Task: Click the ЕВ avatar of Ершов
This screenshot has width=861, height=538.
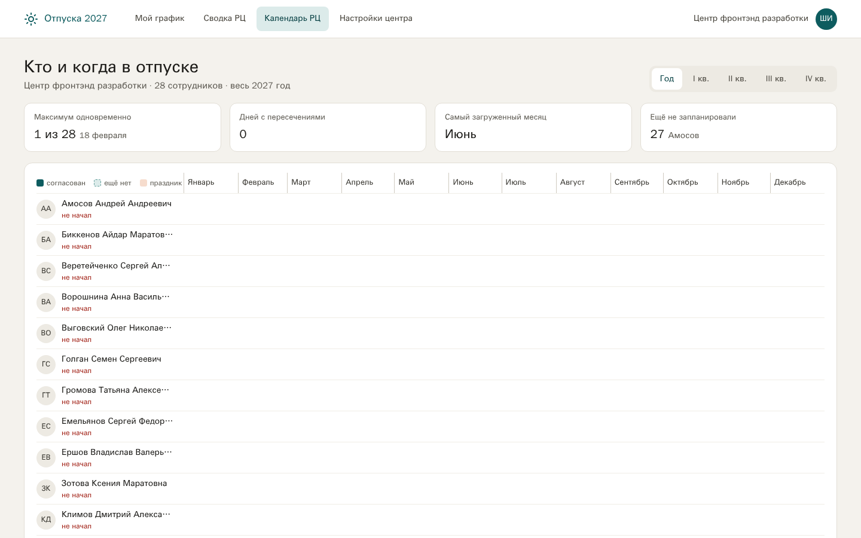Action: [46, 457]
